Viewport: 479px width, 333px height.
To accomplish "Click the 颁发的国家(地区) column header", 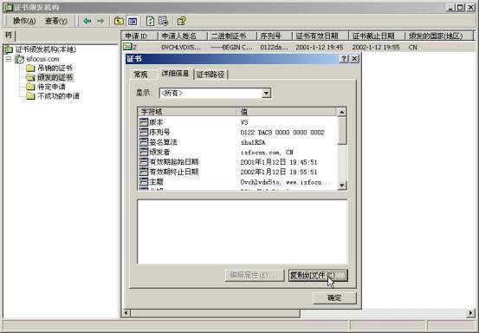I will [438, 36].
